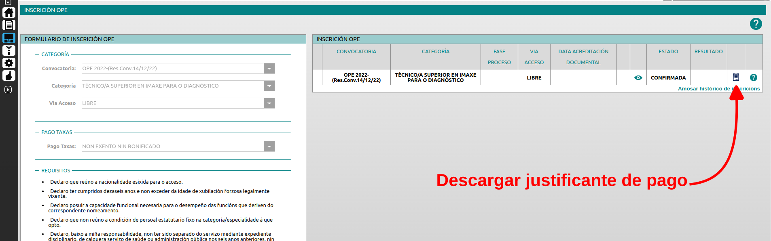771x241 pixels.
Task: Click the pointing hand sidebar icon
Action: [8, 75]
